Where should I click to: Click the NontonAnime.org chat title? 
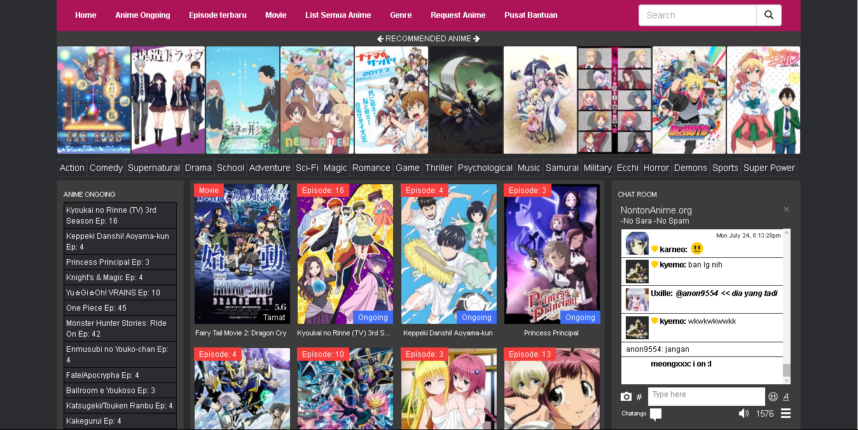click(x=656, y=210)
